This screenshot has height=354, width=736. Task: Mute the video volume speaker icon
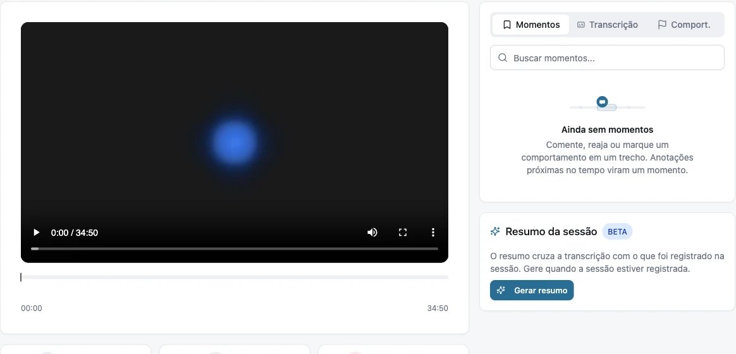coord(372,233)
